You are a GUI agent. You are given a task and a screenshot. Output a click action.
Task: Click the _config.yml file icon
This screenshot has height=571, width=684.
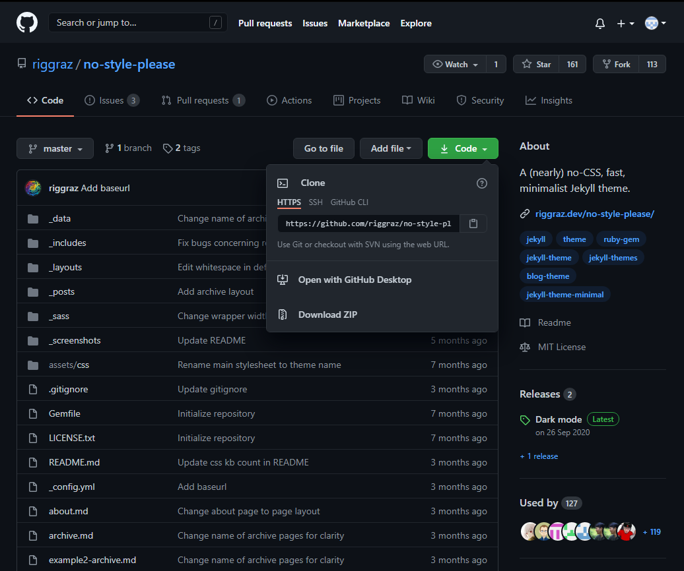tap(33, 487)
